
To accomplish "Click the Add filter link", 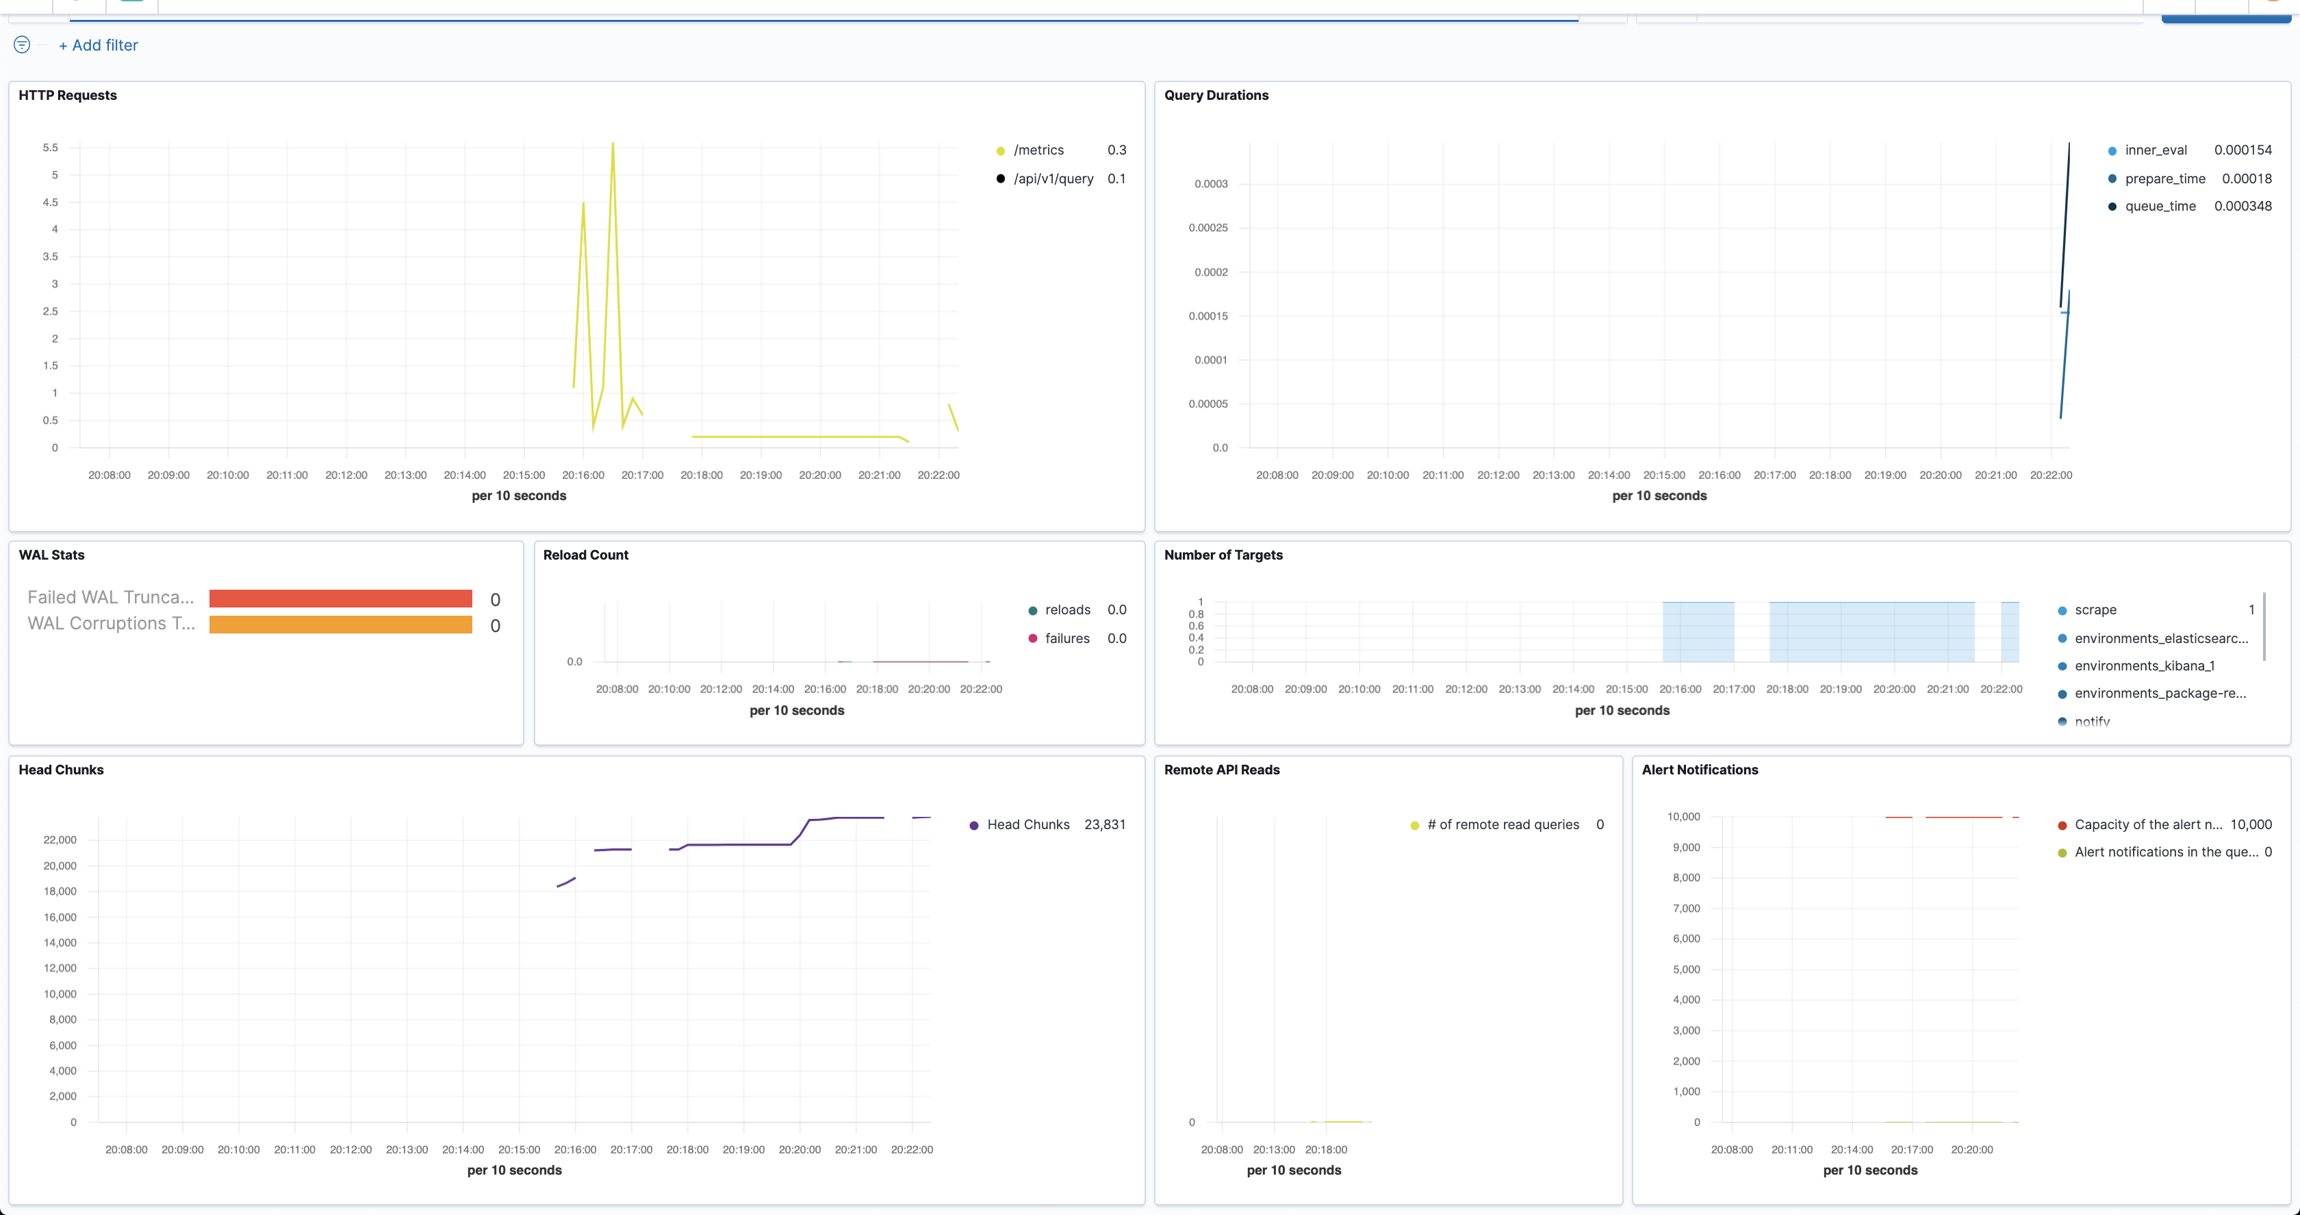I will (98, 46).
